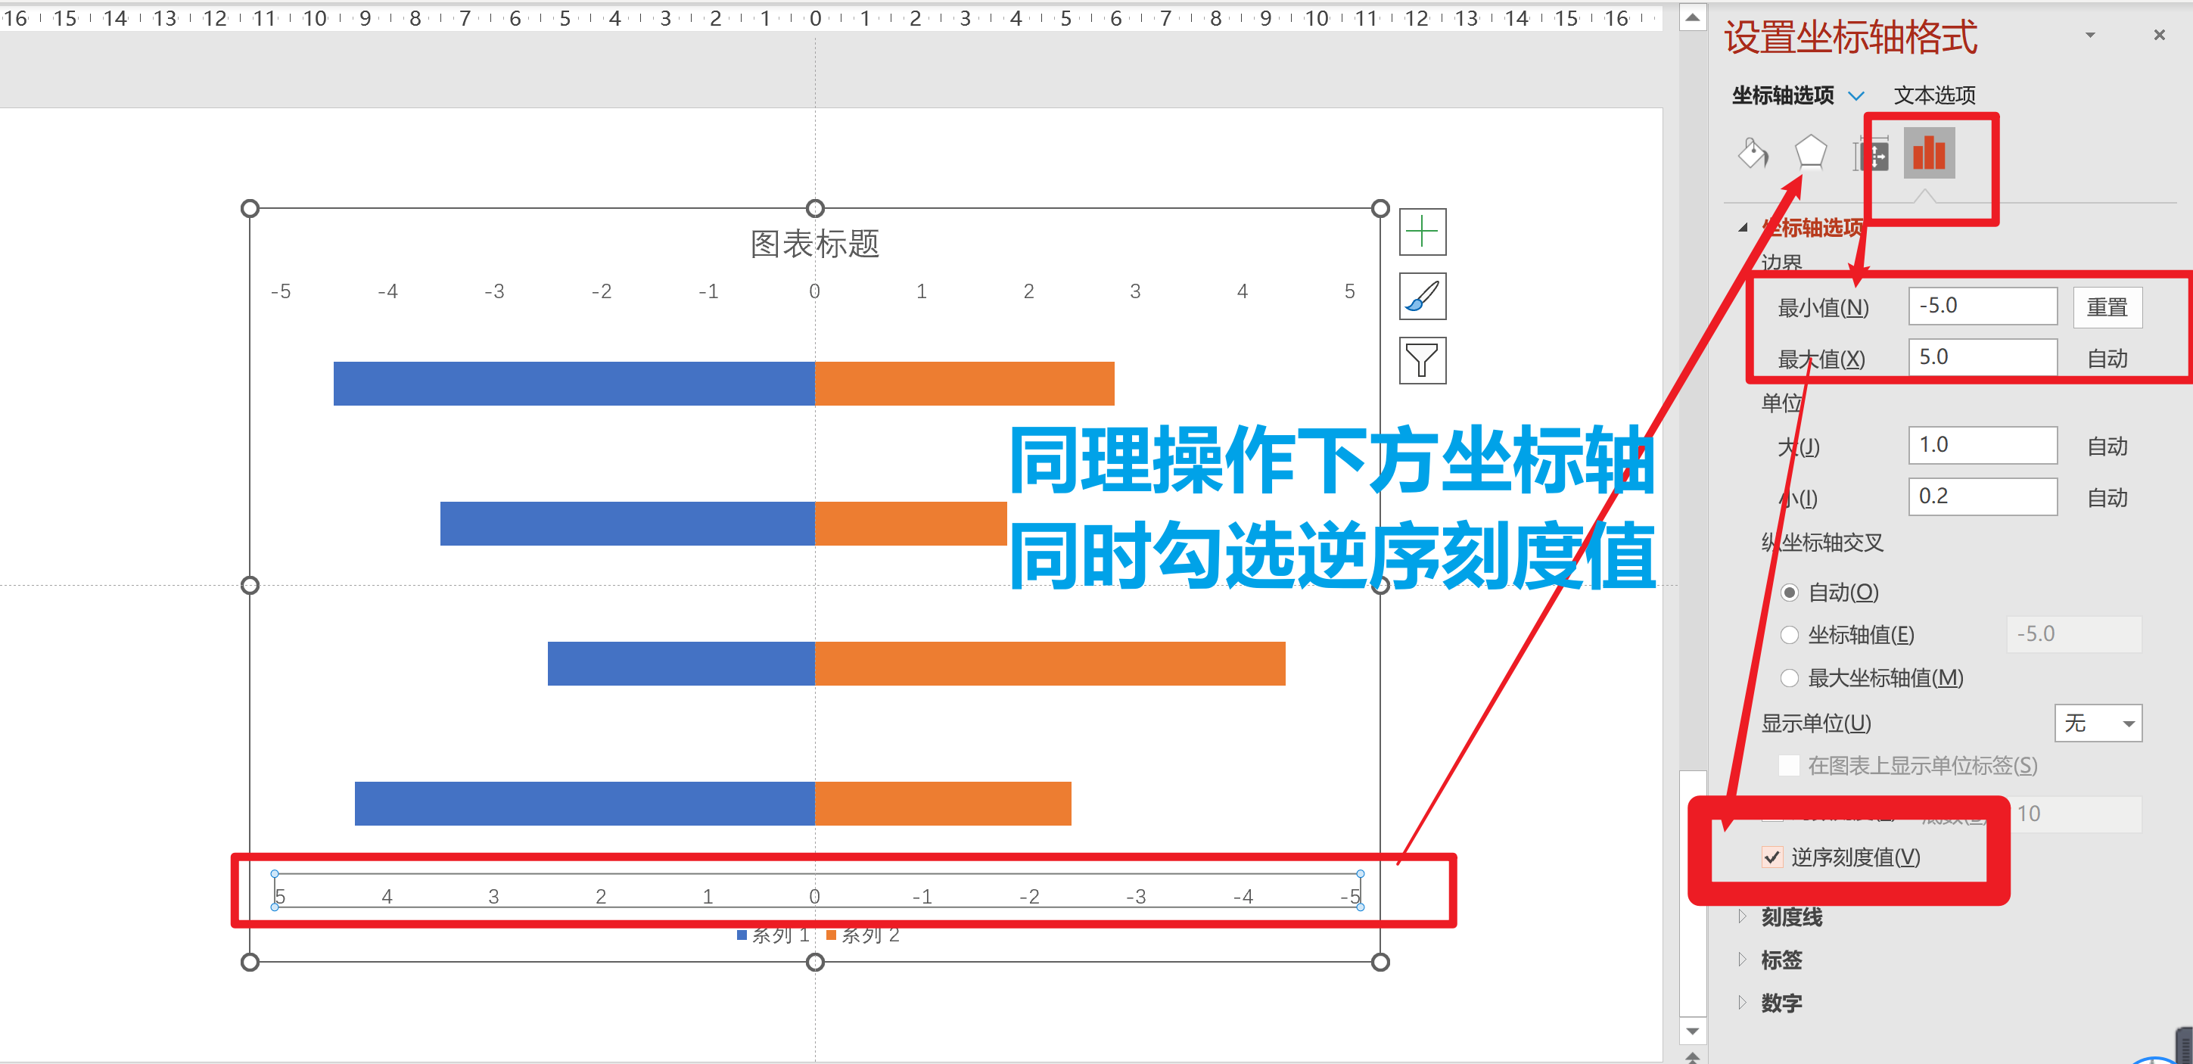Click the scroll down arrow of slide scrollbar
The image size is (2193, 1064).
click(1692, 1031)
